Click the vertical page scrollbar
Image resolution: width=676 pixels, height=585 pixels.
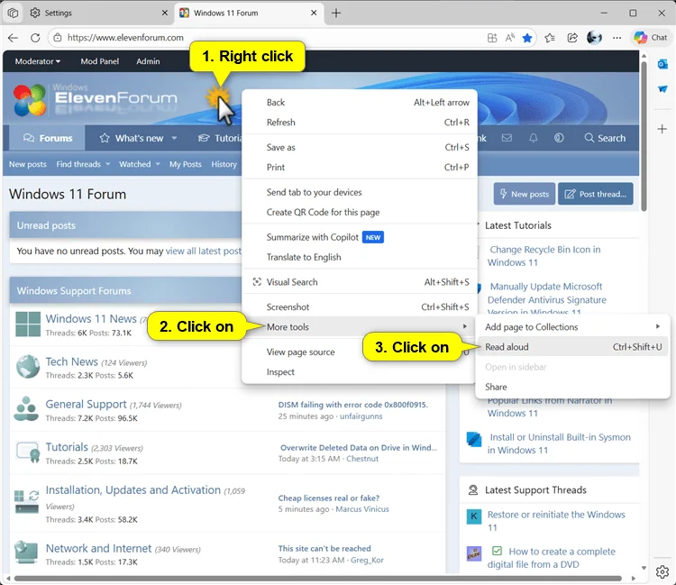(x=644, y=136)
